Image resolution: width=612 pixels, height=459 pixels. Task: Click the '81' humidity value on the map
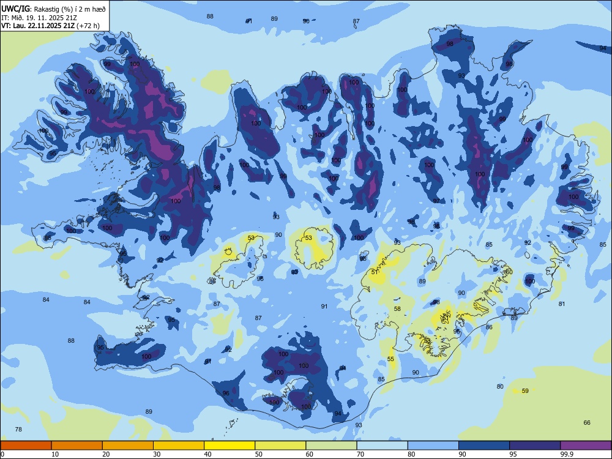pos(562,304)
